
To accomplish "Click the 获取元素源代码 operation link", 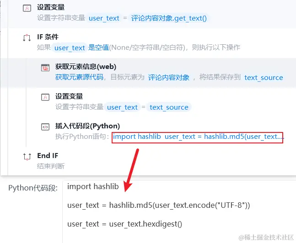I will [x=79, y=77].
